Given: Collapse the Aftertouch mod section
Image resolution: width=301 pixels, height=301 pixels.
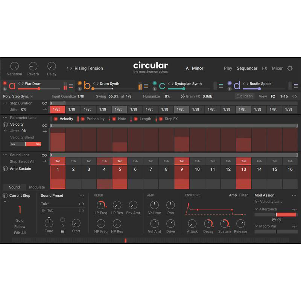Looking at the screenshot, I should pos(256,209).
